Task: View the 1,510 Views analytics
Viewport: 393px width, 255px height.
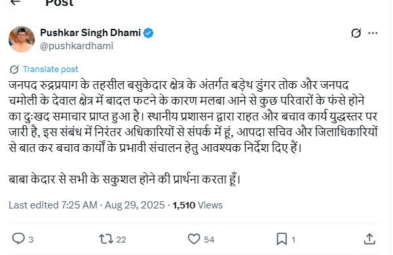Action: click(198, 205)
